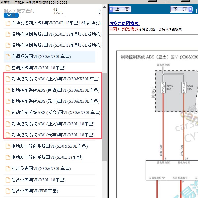Open 制动控制系统ABS (亚太)国VI (X30L 18车型)
Viewport: 198px width, 198px height.
[x=53, y=124]
